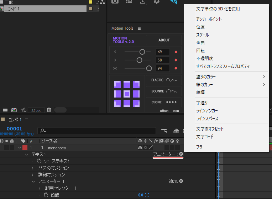Screen dimensions: 272x199
Task: Expand パスのオプション group
Action: 33,168
